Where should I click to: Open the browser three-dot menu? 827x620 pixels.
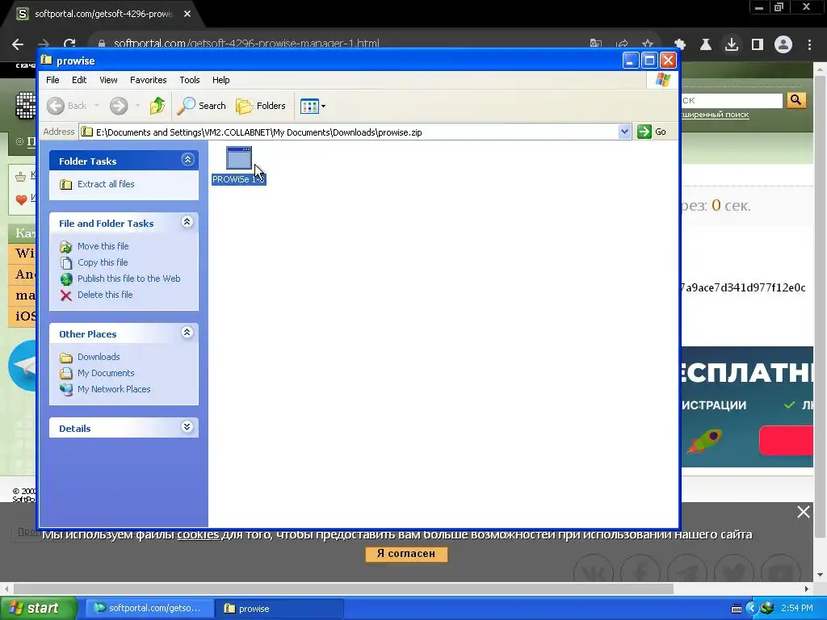(x=809, y=44)
